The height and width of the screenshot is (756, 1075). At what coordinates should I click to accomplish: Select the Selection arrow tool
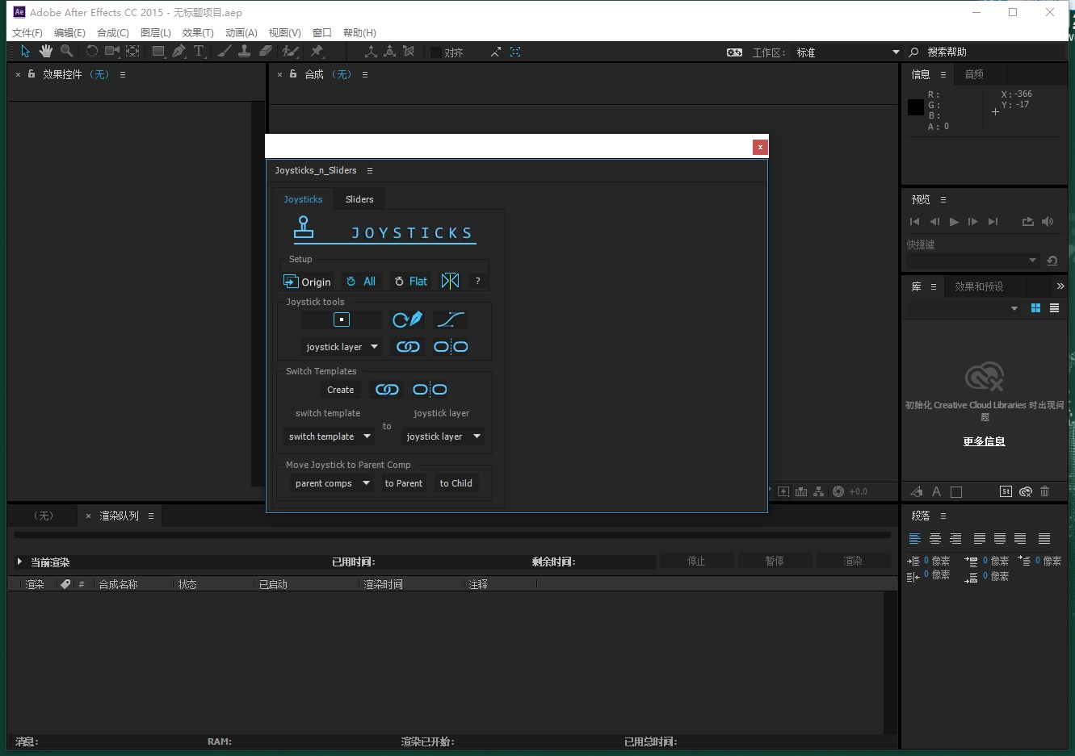coord(25,51)
